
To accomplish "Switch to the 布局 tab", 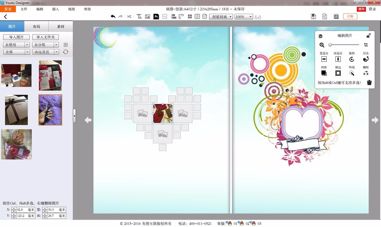I will coord(36,26).
